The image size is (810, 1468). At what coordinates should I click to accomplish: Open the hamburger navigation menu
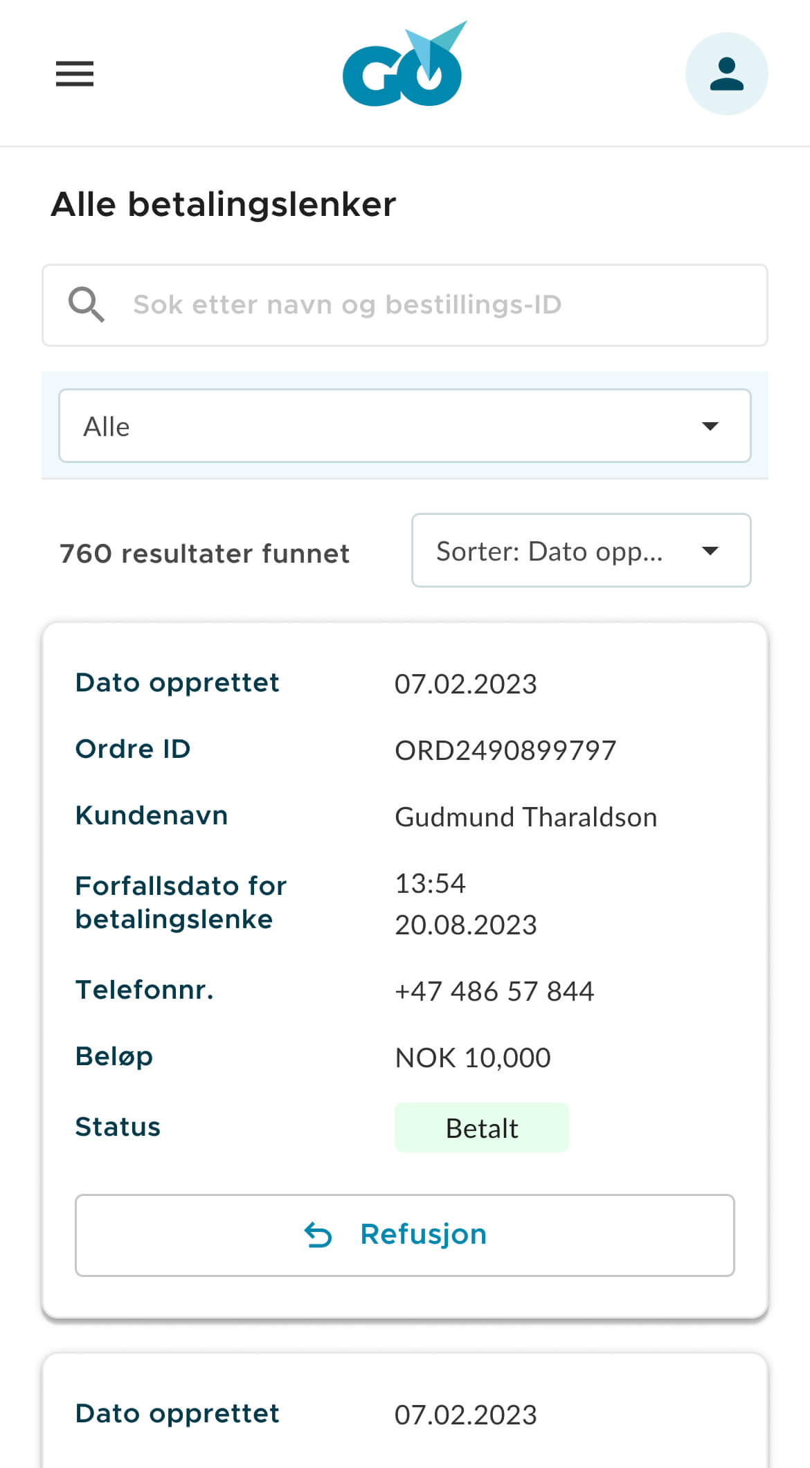[x=75, y=73]
